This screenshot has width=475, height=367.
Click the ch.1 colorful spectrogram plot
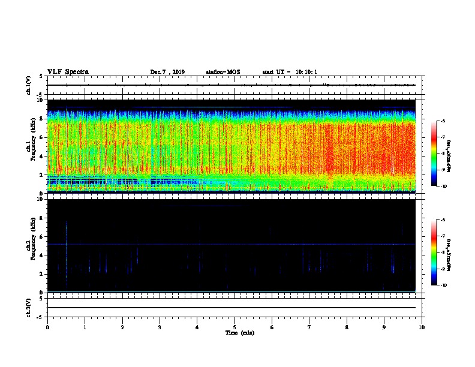(232, 146)
